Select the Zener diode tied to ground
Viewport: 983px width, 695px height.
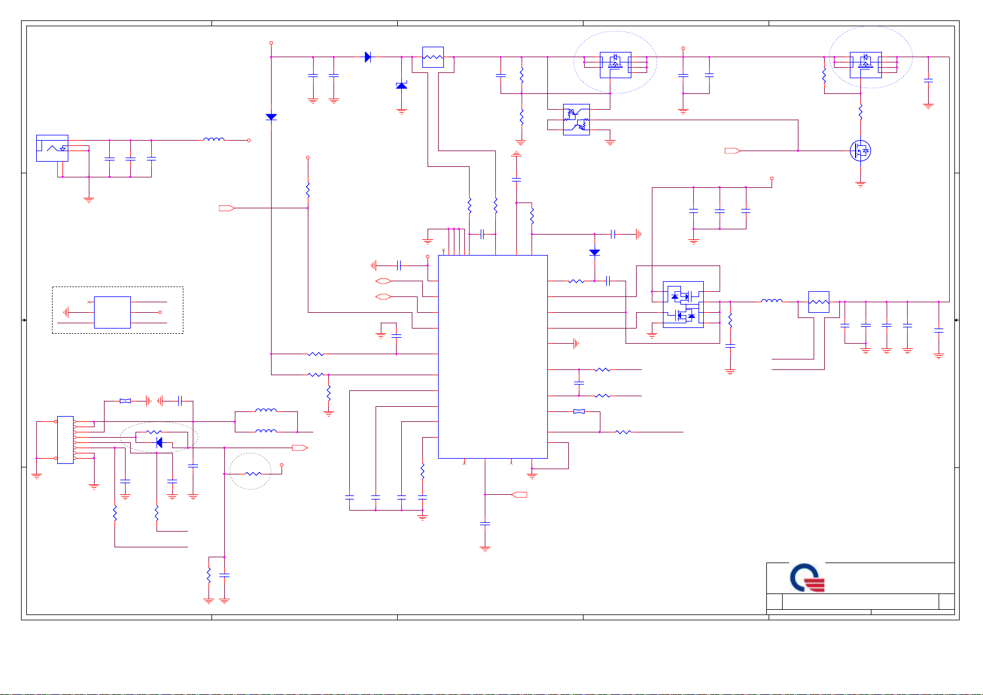point(401,86)
